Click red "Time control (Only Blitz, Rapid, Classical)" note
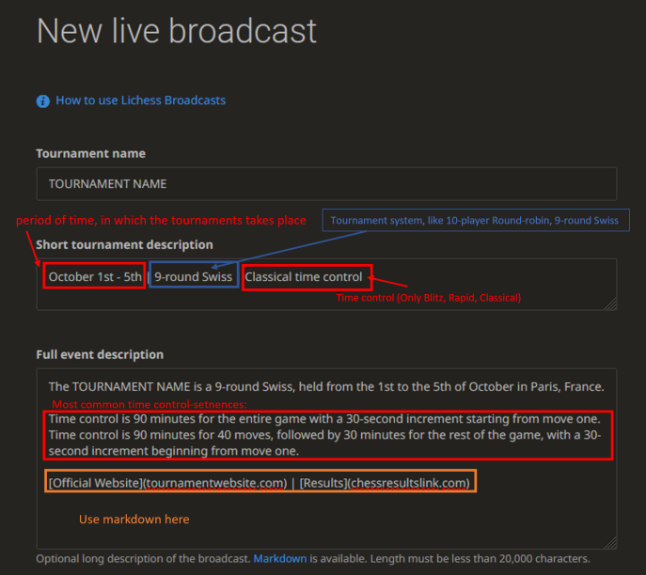 [428, 298]
